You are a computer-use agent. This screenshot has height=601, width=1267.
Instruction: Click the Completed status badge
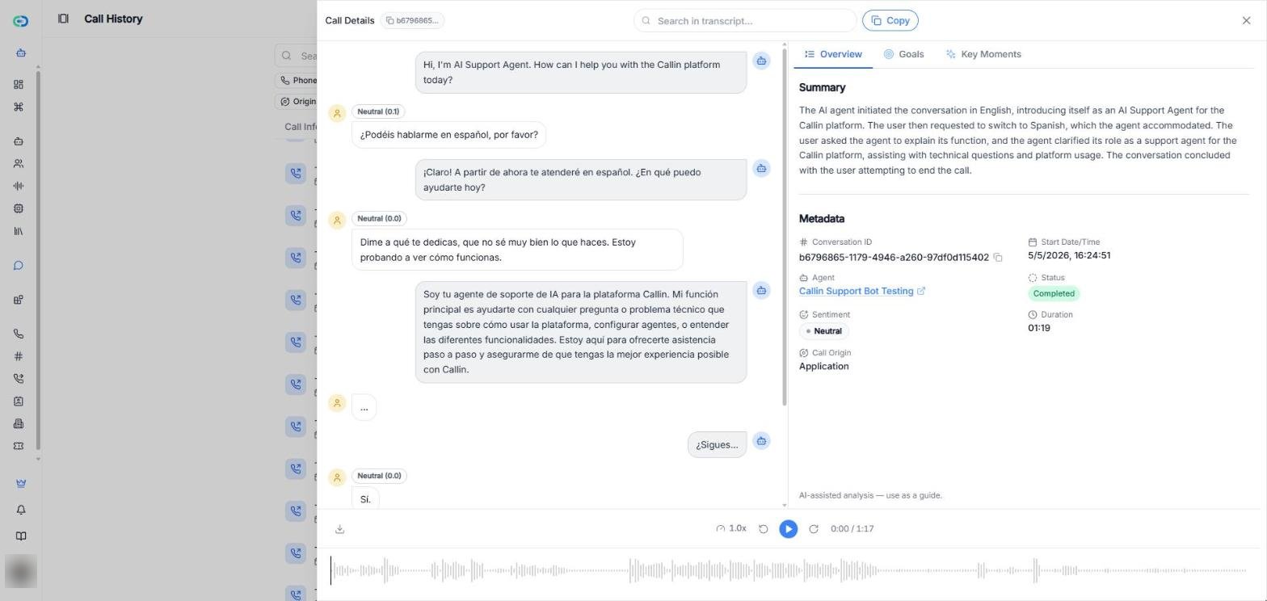click(1054, 293)
